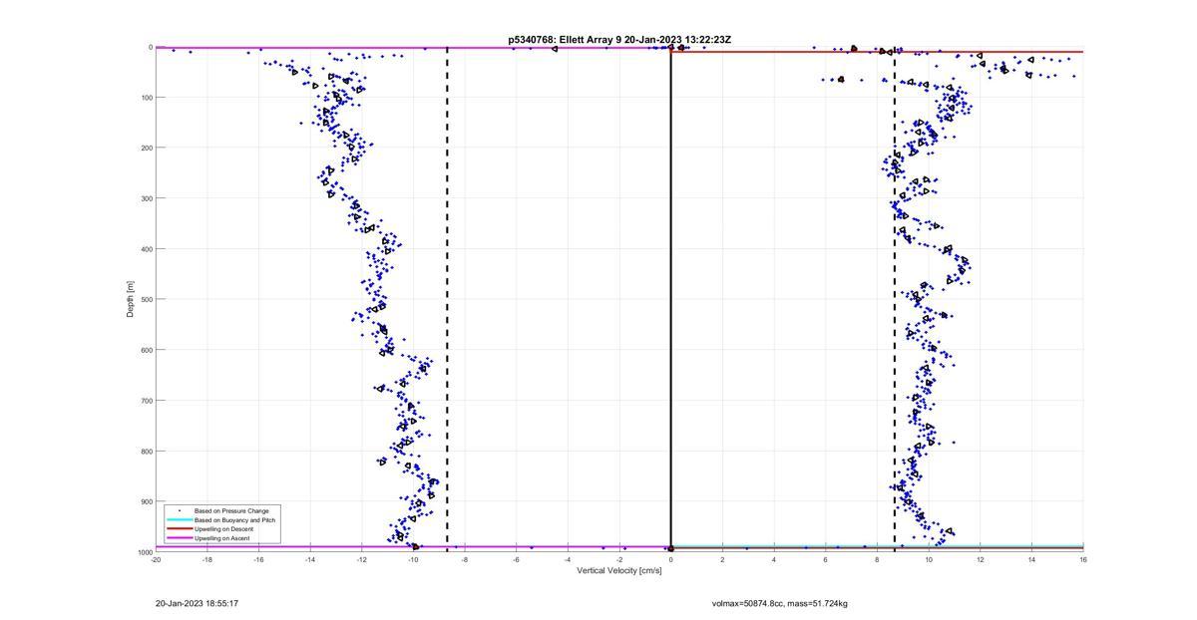Click the cyan line sample in legend
The width and height of the screenshot is (1197, 620).
(180, 520)
